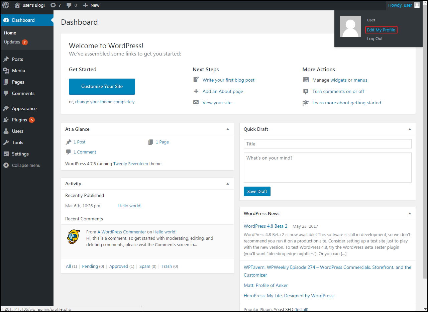
Task: Click the small avatar beside Howdy, user
Action: pyautogui.click(x=417, y=5)
